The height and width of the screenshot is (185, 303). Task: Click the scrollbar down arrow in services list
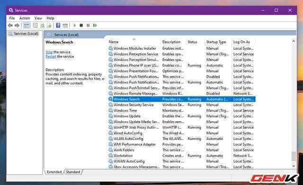294,166
